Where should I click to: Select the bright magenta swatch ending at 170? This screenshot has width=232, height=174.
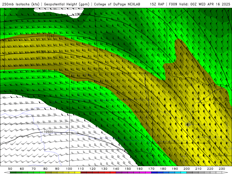[148, 172]
